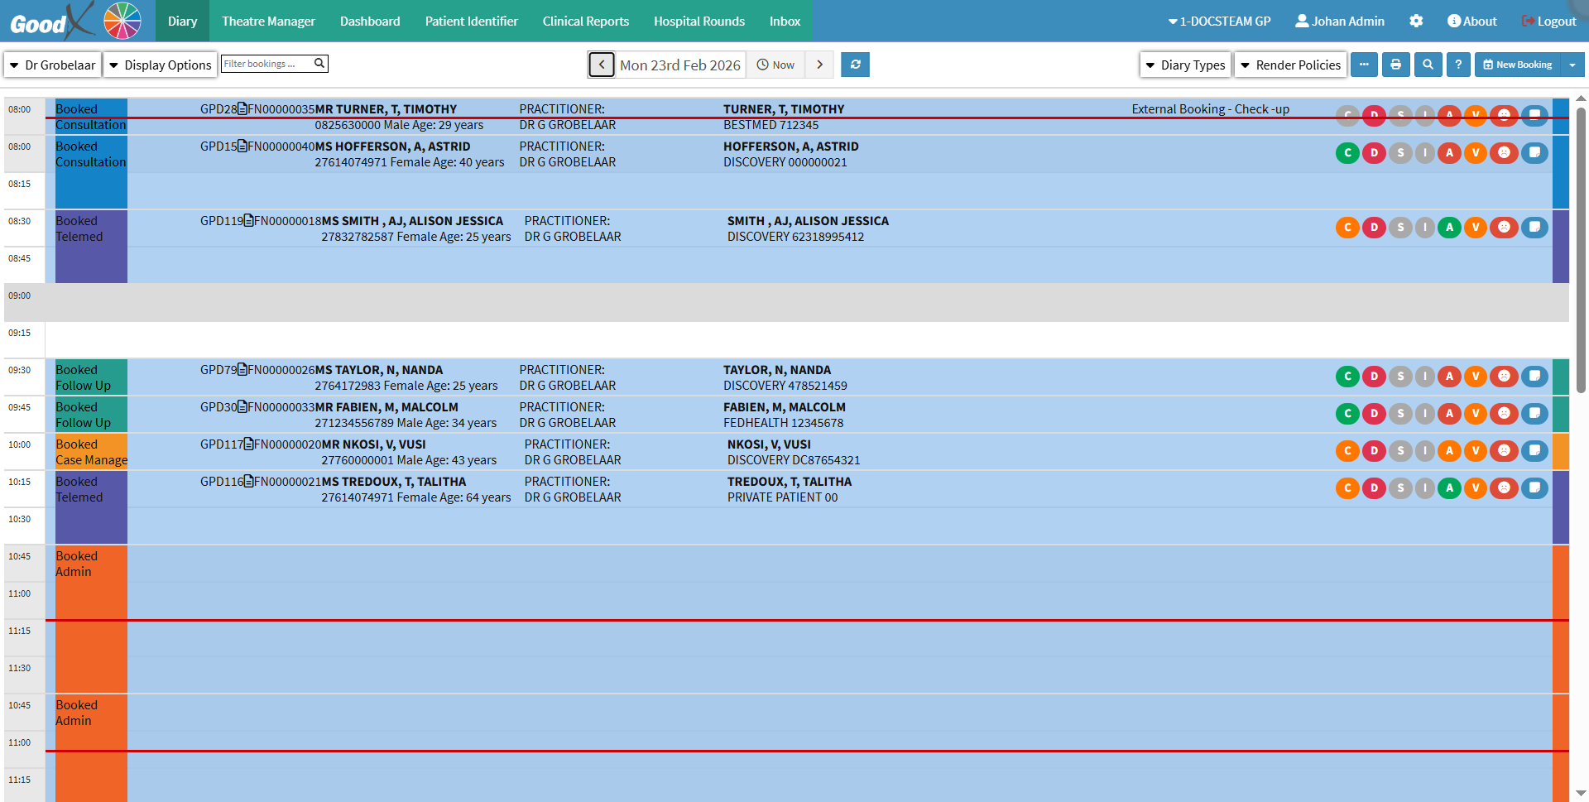Expand the Diary Types dropdown
This screenshot has width=1589, height=802.
1185,65
